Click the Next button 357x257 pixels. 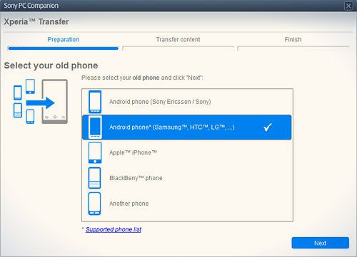coord(321,243)
